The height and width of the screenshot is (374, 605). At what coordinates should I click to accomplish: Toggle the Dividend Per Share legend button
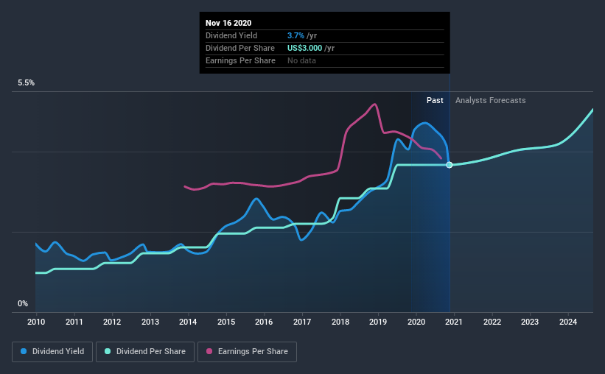145,352
